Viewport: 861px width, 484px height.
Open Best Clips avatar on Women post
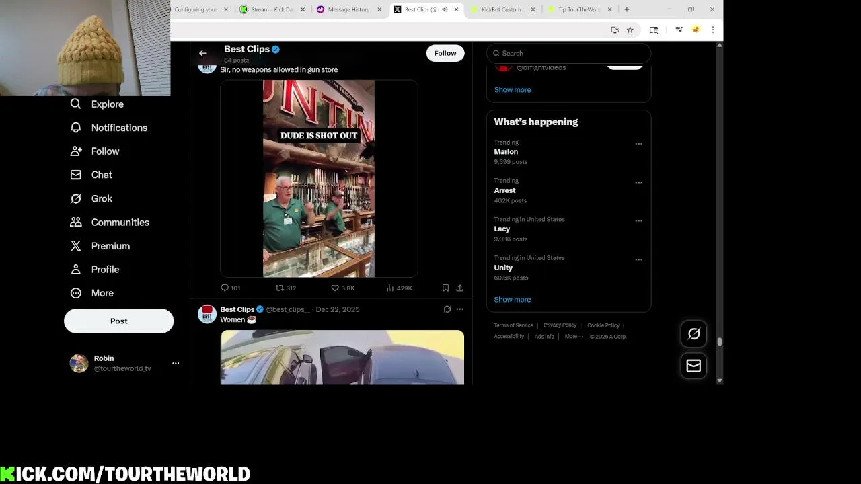[x=207, y=314]
